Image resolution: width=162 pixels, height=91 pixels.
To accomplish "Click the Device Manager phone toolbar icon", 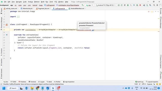I will 147,5.
